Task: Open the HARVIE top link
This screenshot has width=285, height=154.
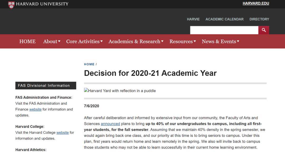Action: [193, 19]
